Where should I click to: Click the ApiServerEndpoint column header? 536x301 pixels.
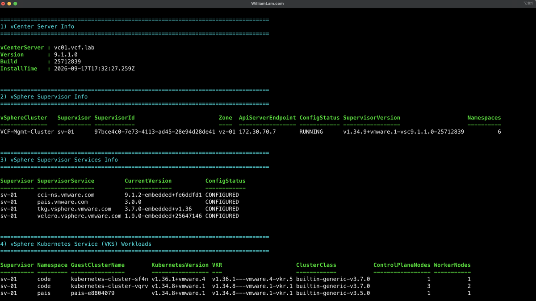(x=268, y=118)
